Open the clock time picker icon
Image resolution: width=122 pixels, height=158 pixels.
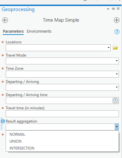coord(115,101)
